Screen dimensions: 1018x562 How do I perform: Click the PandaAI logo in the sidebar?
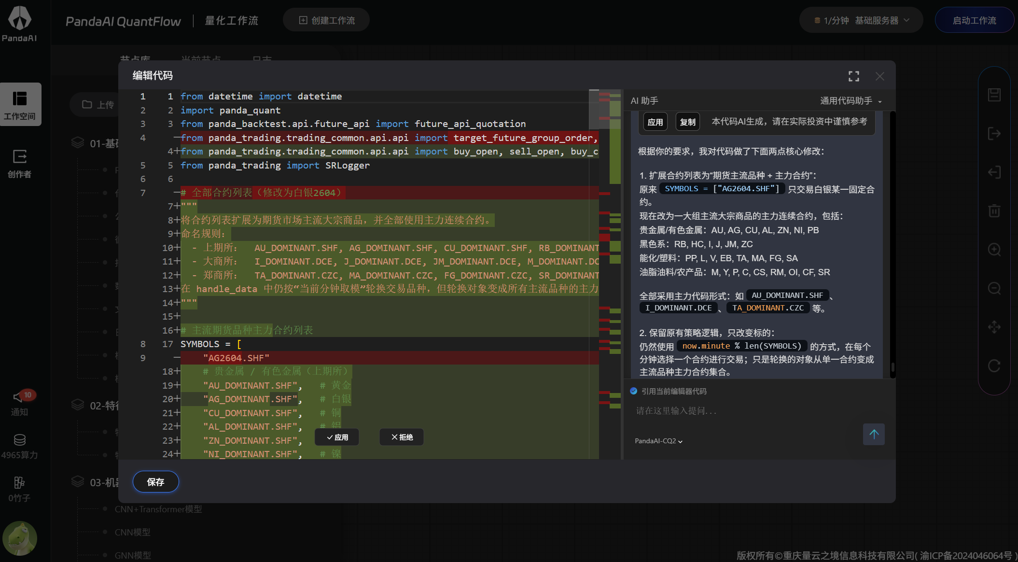20,24
